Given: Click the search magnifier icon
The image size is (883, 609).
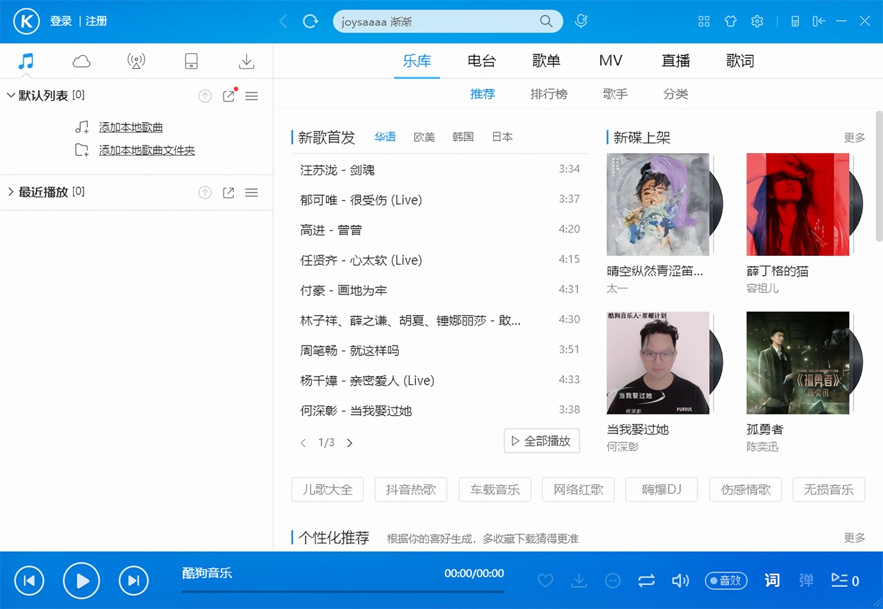Looking at the screenshot, I should pyautogui.click(x=546, y=21).
